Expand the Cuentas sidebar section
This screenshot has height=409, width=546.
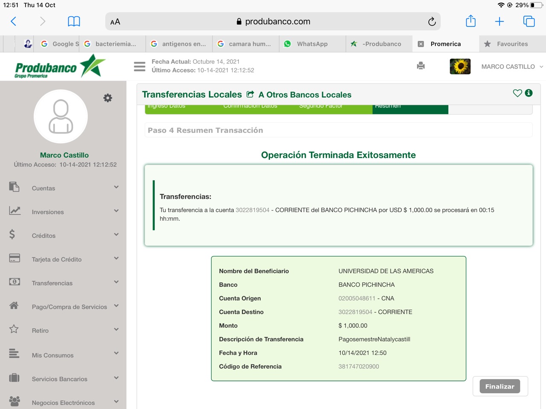click(x=63, y=188)
